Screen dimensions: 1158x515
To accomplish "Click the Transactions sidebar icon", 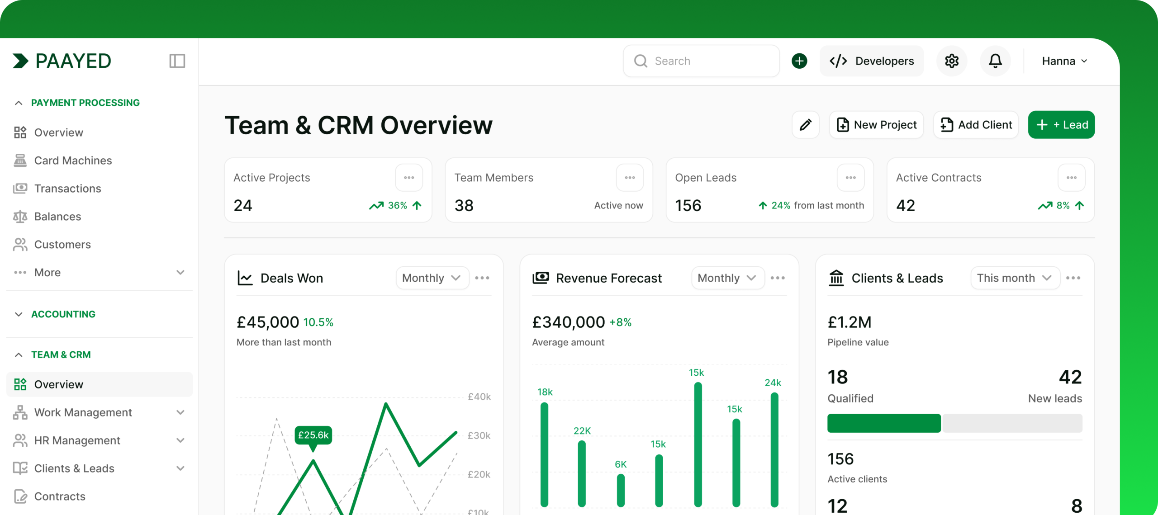I will coord(20,188).
